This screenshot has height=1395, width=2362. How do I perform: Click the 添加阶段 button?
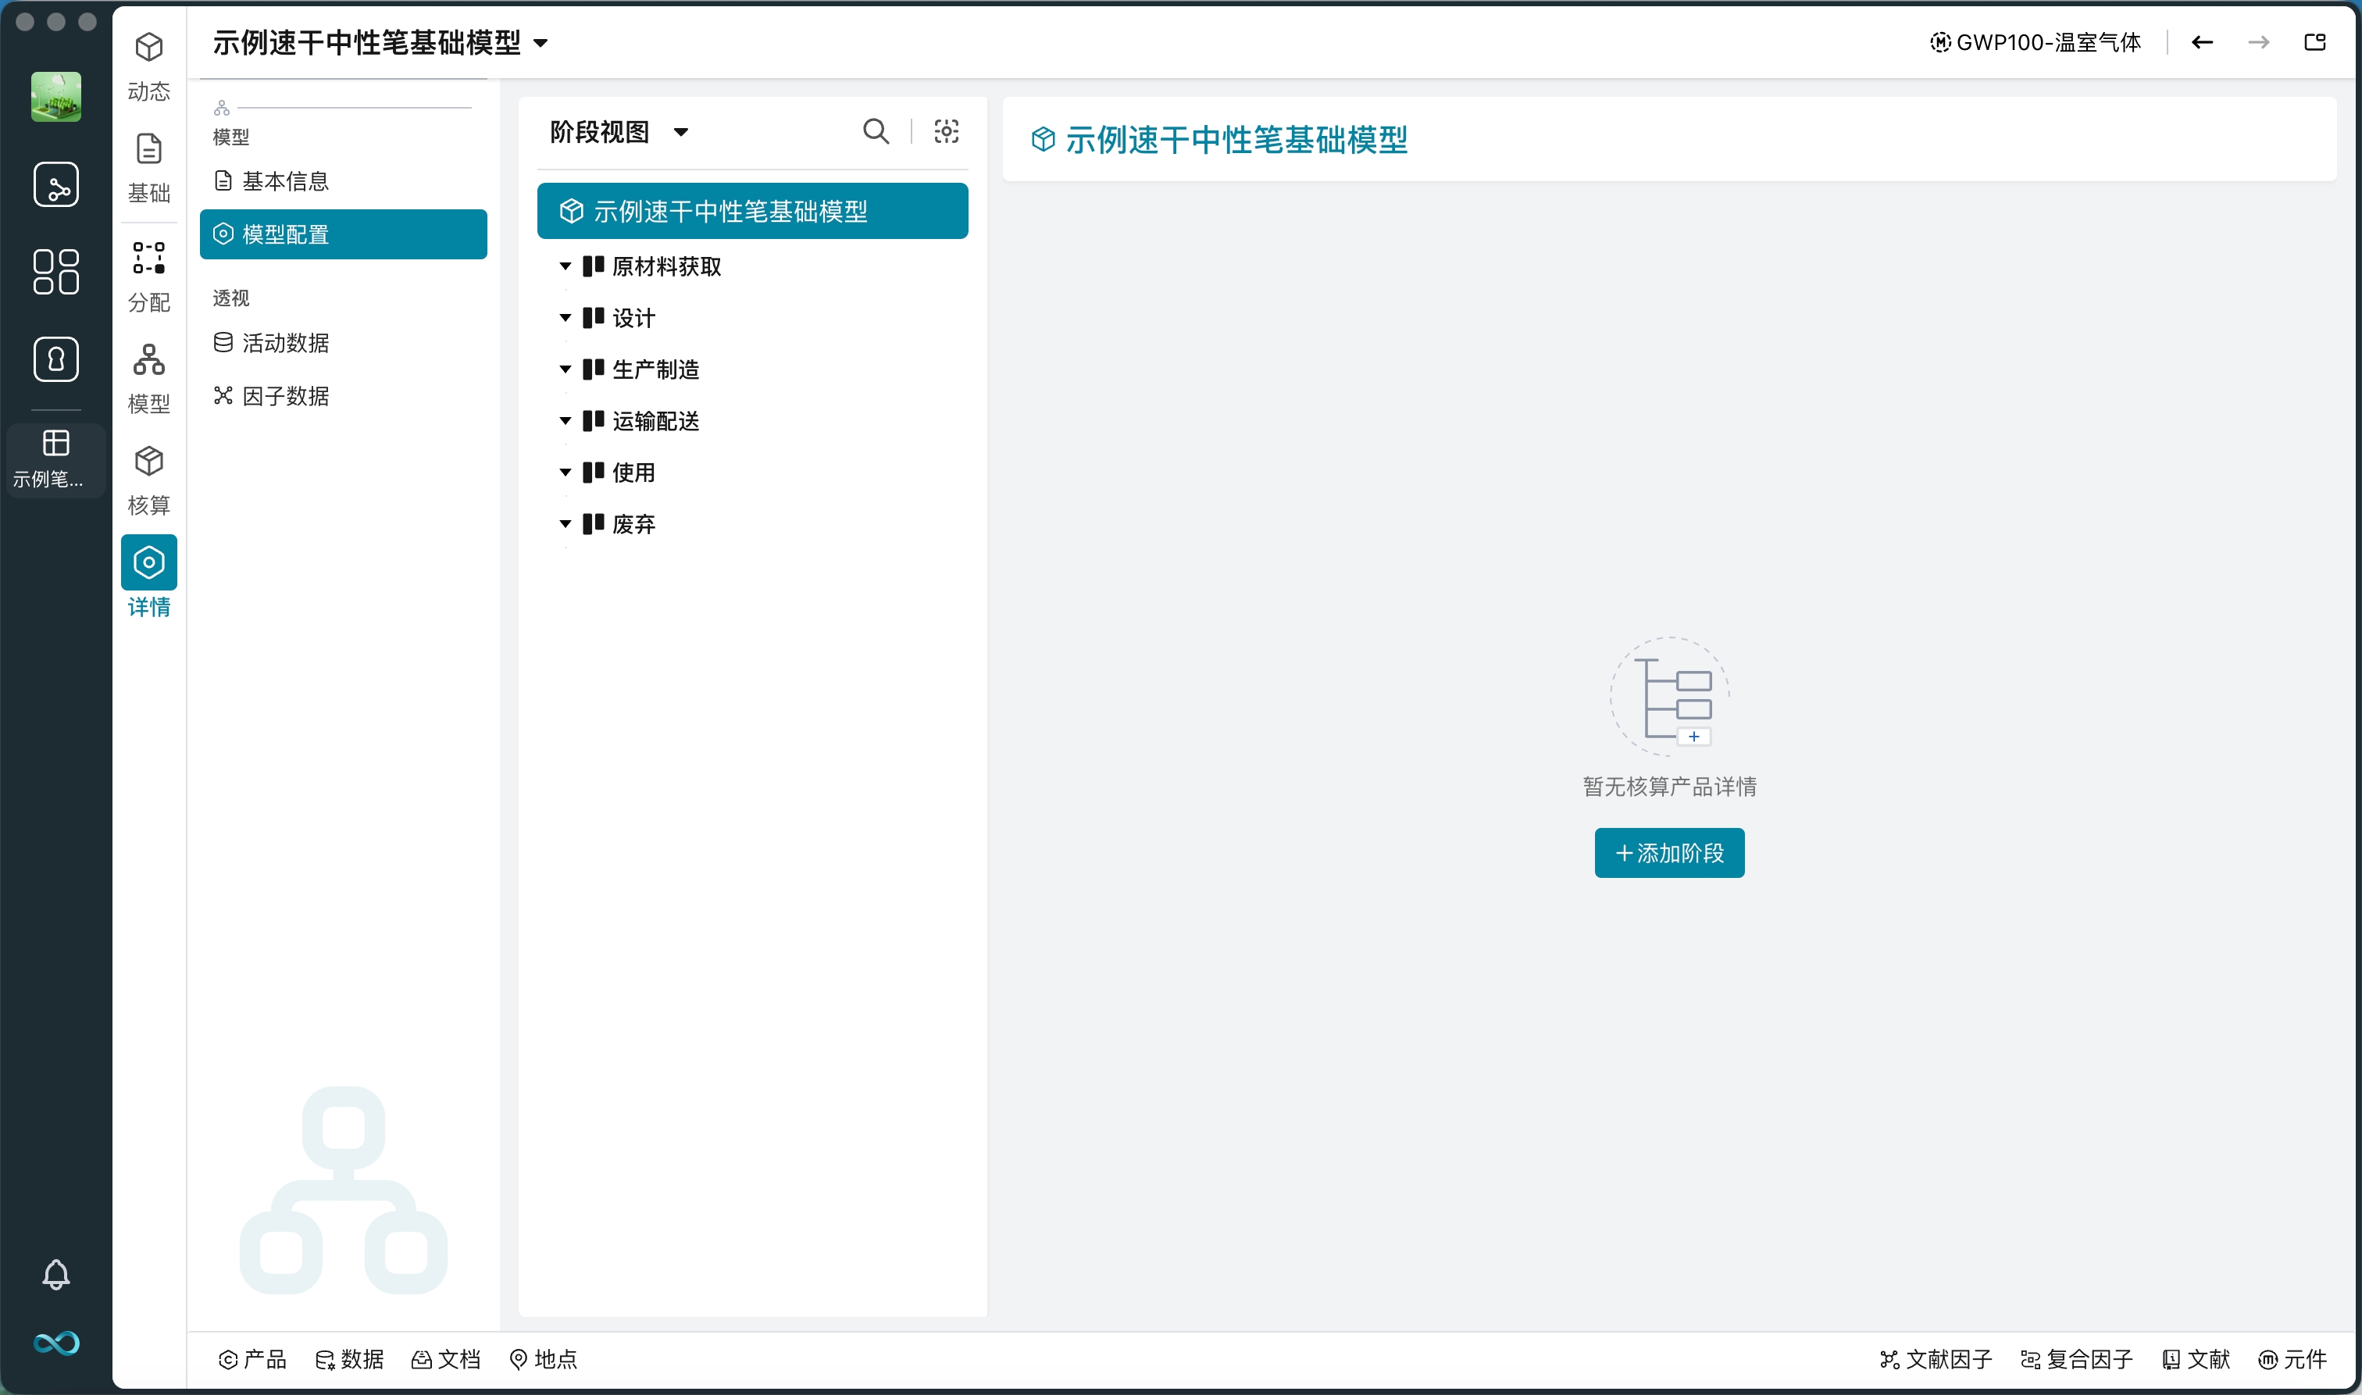(x=1668, y=853)
